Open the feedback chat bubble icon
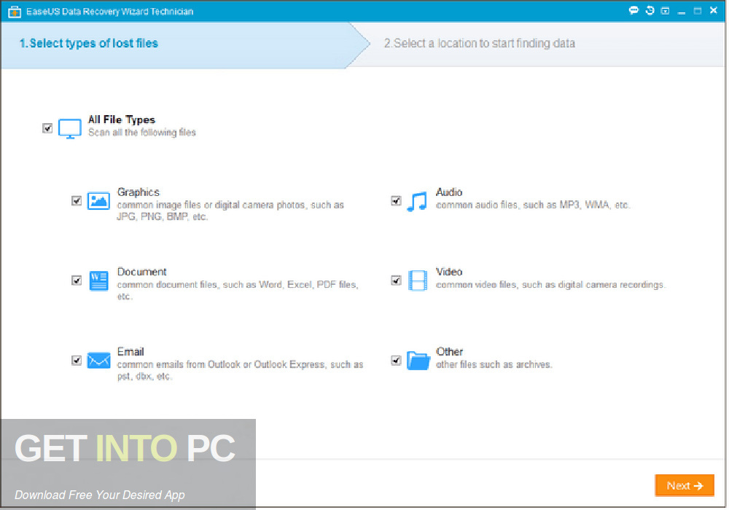 point(634,11)
